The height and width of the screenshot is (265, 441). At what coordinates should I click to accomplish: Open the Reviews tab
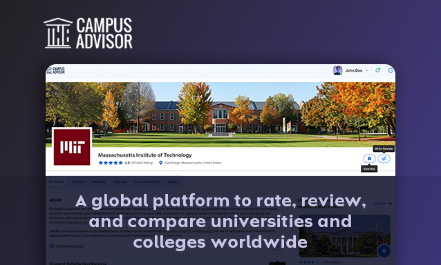point(99,182)
